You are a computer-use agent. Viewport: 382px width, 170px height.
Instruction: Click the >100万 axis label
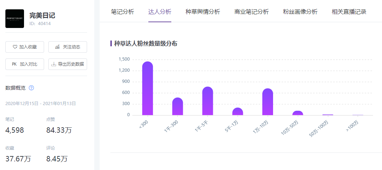[352, 126]
